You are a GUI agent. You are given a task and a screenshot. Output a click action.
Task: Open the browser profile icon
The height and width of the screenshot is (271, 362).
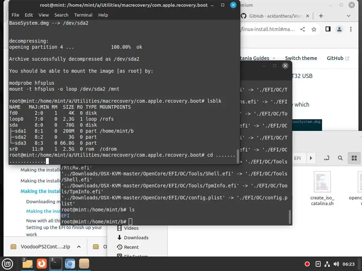339,29
